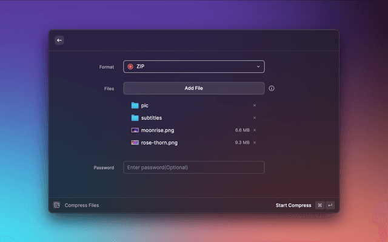Remove the subtitles folder from list
This screenshot has height=242, width=388.
click(255, 118)
